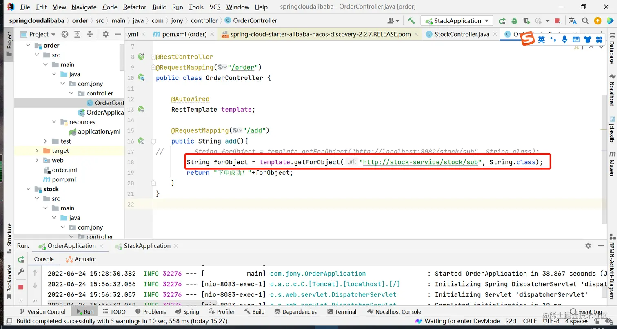Toggle Sogou IME English/Chinese mode
This screenshot has width=617, height=329.
tap(541, 39)
